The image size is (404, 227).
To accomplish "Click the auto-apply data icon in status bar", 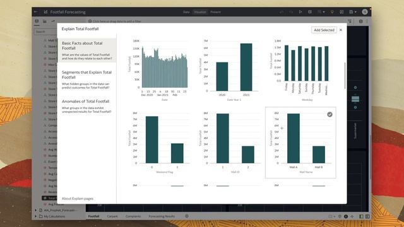I will (352, 216).
